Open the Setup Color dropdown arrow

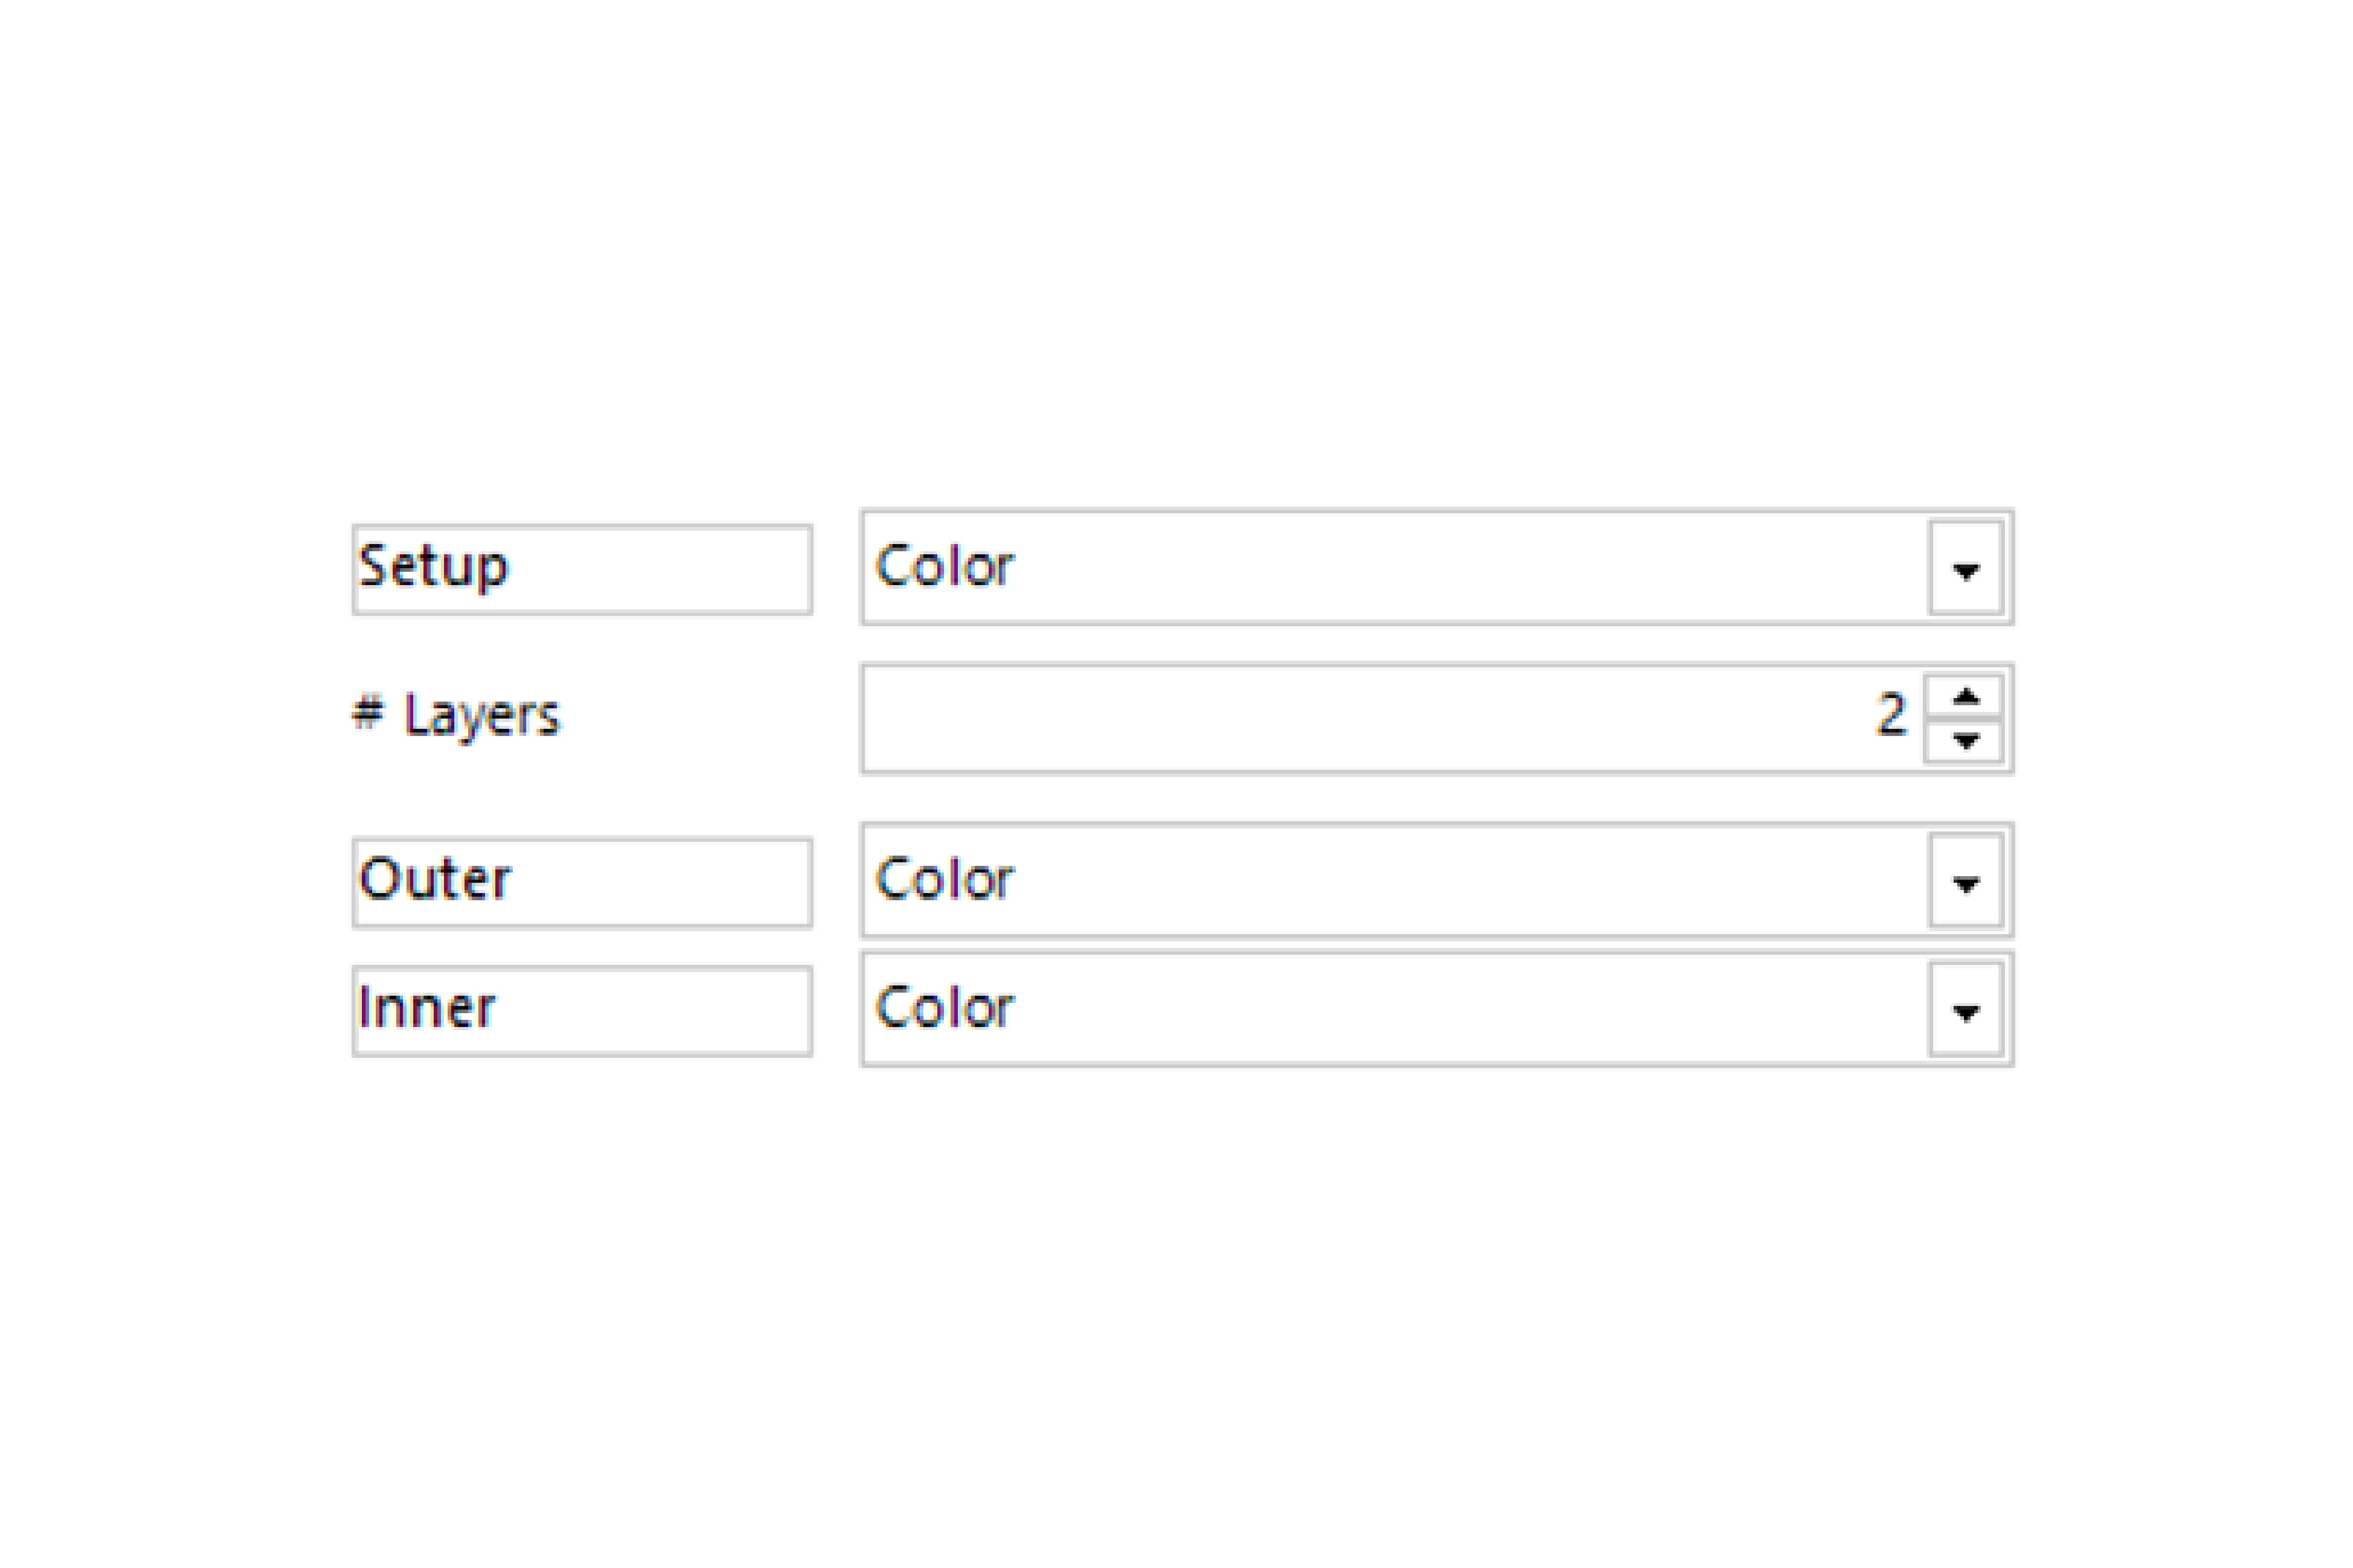click(1965, 568)
